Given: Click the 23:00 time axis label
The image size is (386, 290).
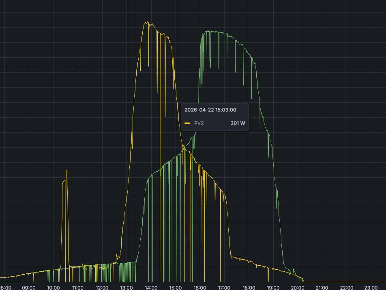Looking at the screenshot, I should [371, 288].
